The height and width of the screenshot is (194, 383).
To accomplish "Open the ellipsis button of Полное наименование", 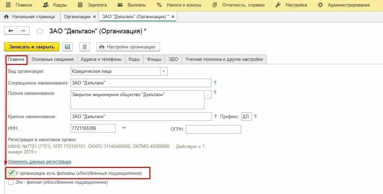I will pyautogui.click(x=208, y=95).
